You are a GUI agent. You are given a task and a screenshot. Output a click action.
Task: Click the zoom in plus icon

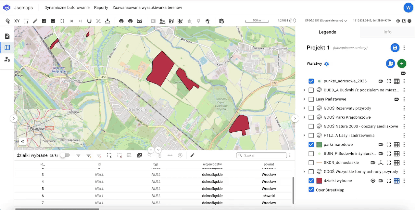click(x=44, y=21)
